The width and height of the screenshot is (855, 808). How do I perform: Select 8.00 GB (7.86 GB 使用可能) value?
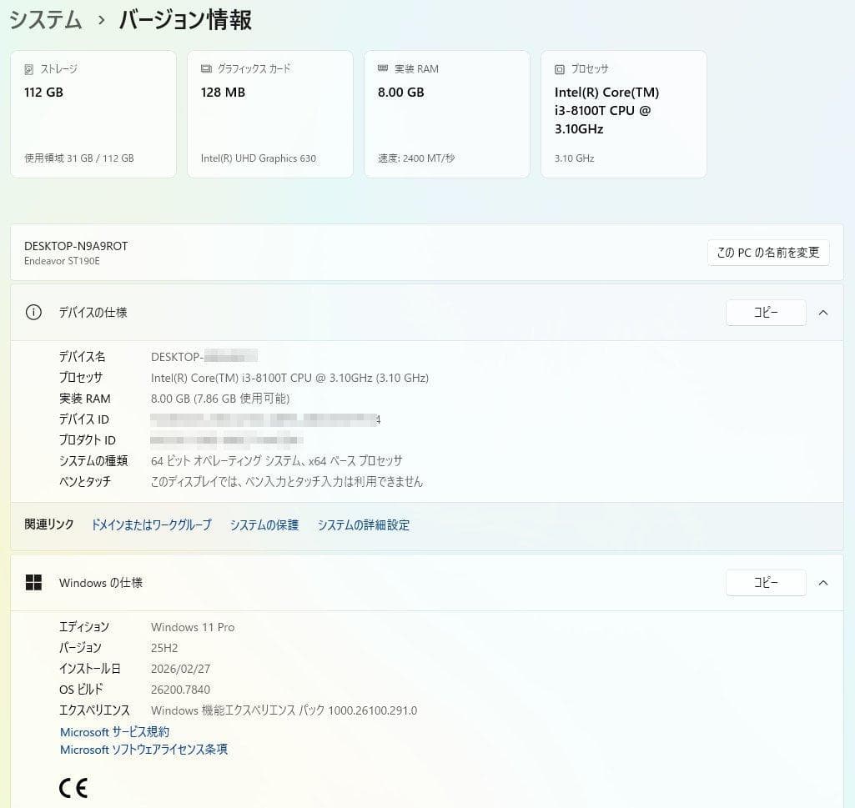click(x=219, y=399)
